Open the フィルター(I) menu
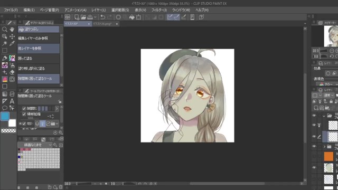338x190 pixels. coord(159,10)
